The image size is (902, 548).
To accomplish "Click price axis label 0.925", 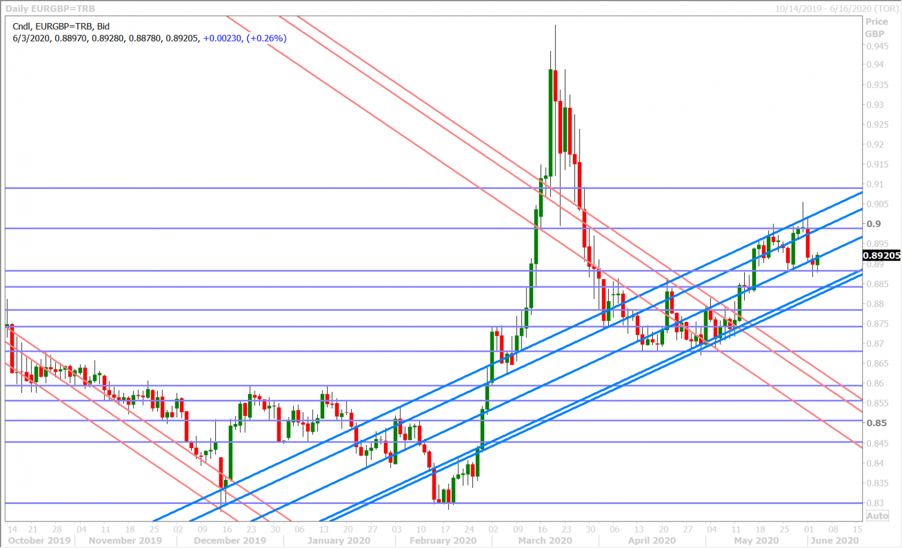I will (x=877, y=124).
